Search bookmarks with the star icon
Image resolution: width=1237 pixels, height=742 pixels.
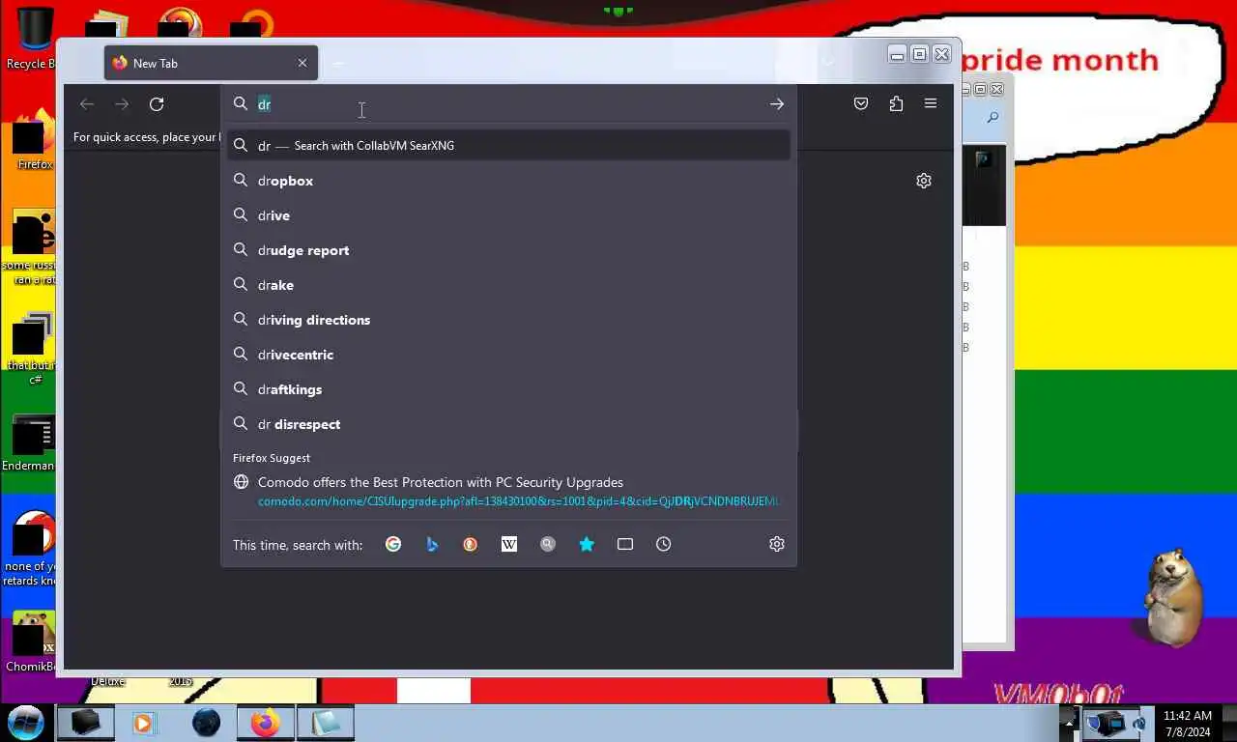coord(587,545)
